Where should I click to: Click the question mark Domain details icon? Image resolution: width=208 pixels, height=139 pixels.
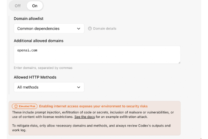pyautogui.click(x=90, y=29)
